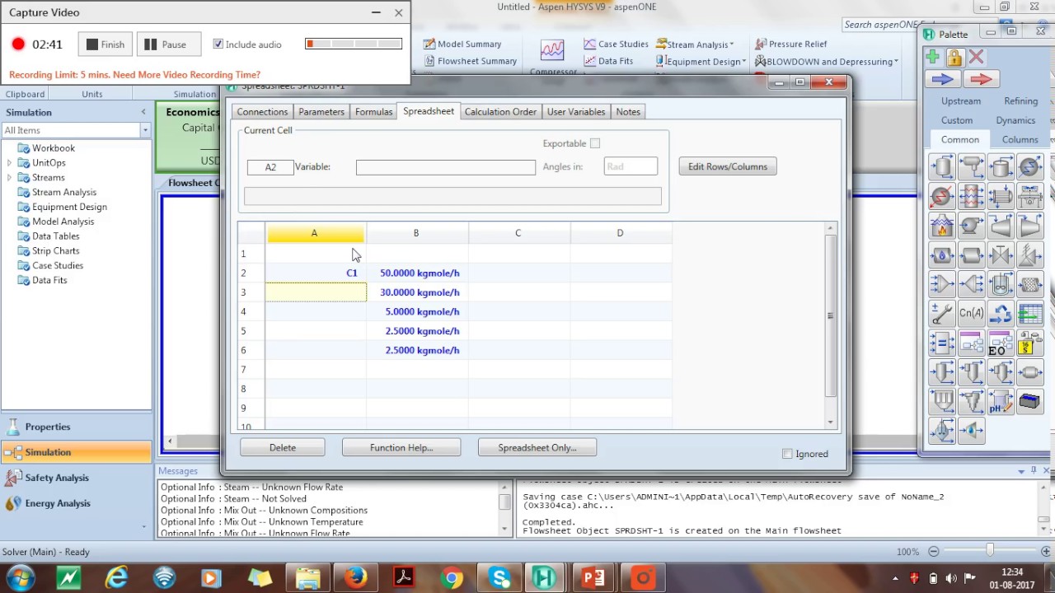The width and height of the screenshot is (1055, 593).
Task: Select the LNG Exchanger palette icon
Action: tap(972, 196)
